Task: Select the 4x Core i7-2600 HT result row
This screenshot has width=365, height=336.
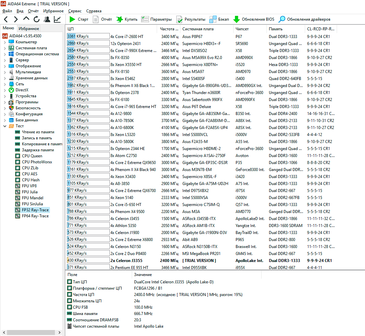Action: (x=127, y=37)
